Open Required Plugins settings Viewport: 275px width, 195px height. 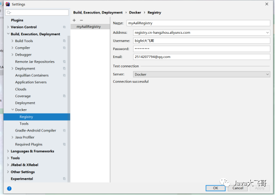pos(29,144)
